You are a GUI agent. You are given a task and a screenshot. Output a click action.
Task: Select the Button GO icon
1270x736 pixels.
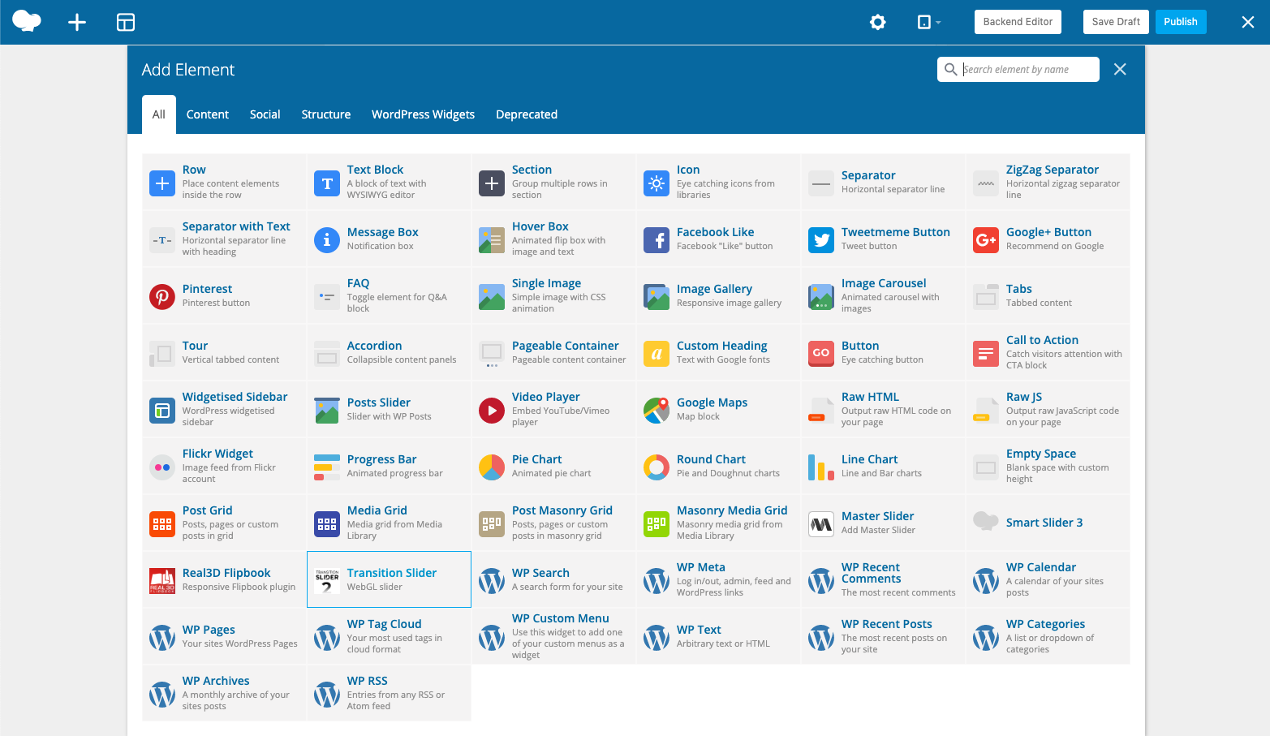click(821, 354)
